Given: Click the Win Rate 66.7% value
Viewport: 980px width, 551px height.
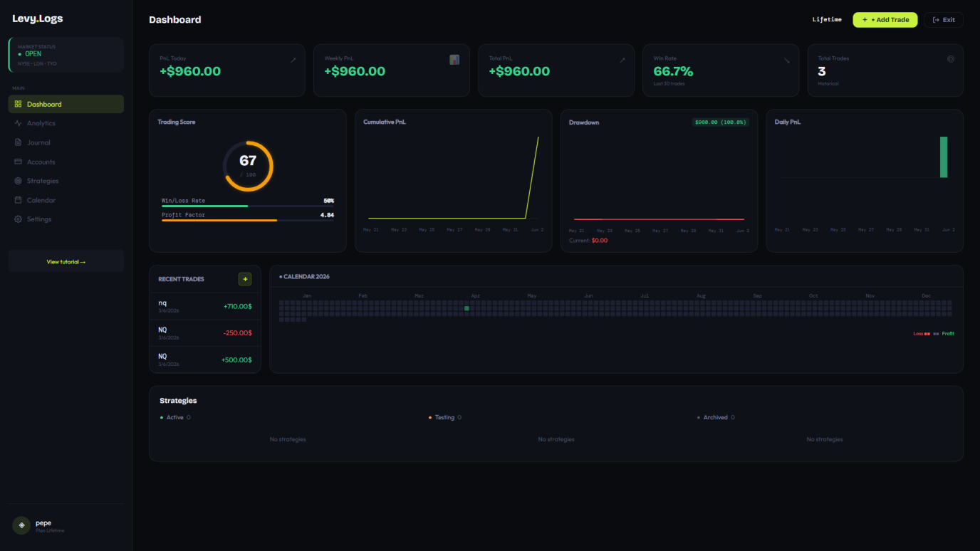Looking at the screenshot, I should [673, 71].
